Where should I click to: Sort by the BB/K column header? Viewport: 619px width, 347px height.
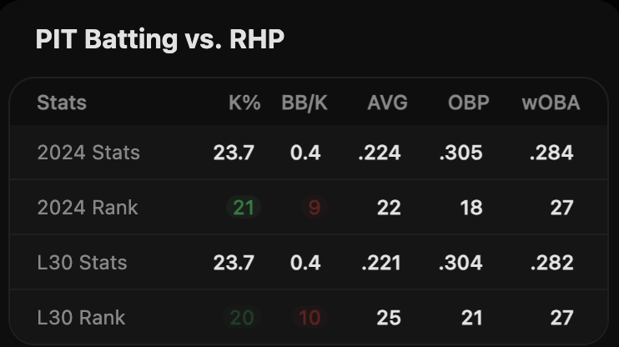tap(305, 103)
